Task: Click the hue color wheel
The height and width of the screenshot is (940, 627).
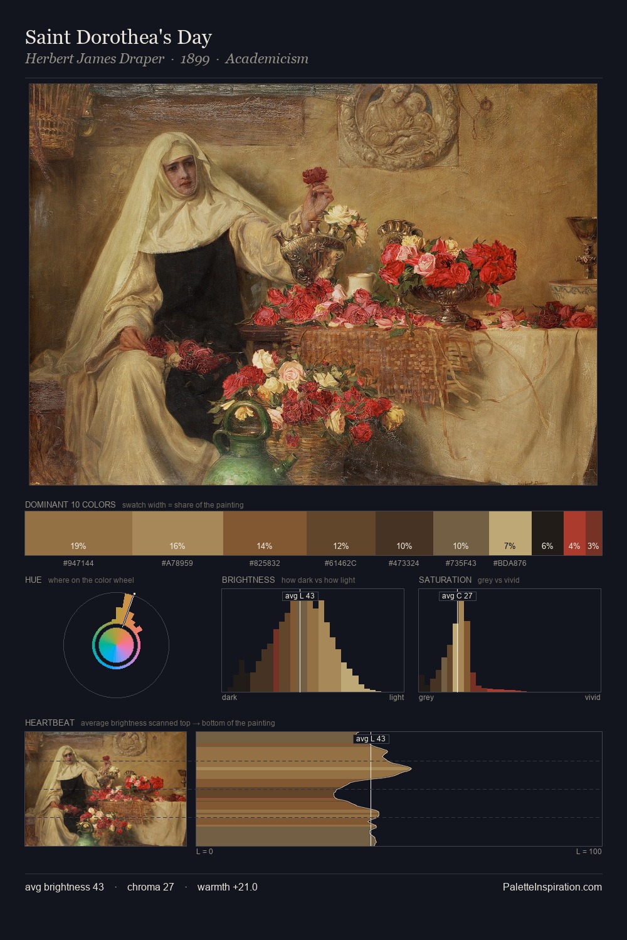Action: [x=116, y=645]
